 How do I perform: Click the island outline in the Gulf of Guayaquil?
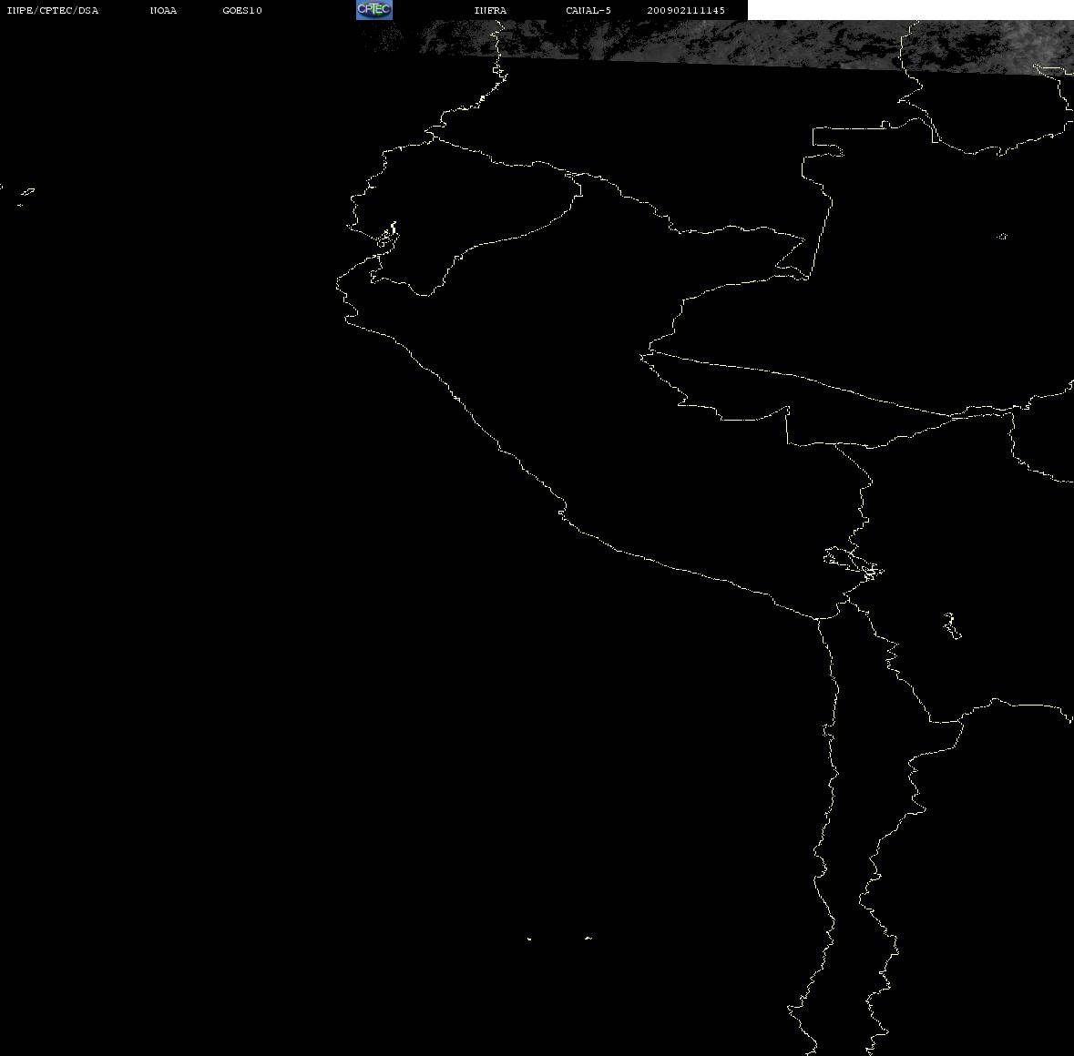(x=388, y=236)
